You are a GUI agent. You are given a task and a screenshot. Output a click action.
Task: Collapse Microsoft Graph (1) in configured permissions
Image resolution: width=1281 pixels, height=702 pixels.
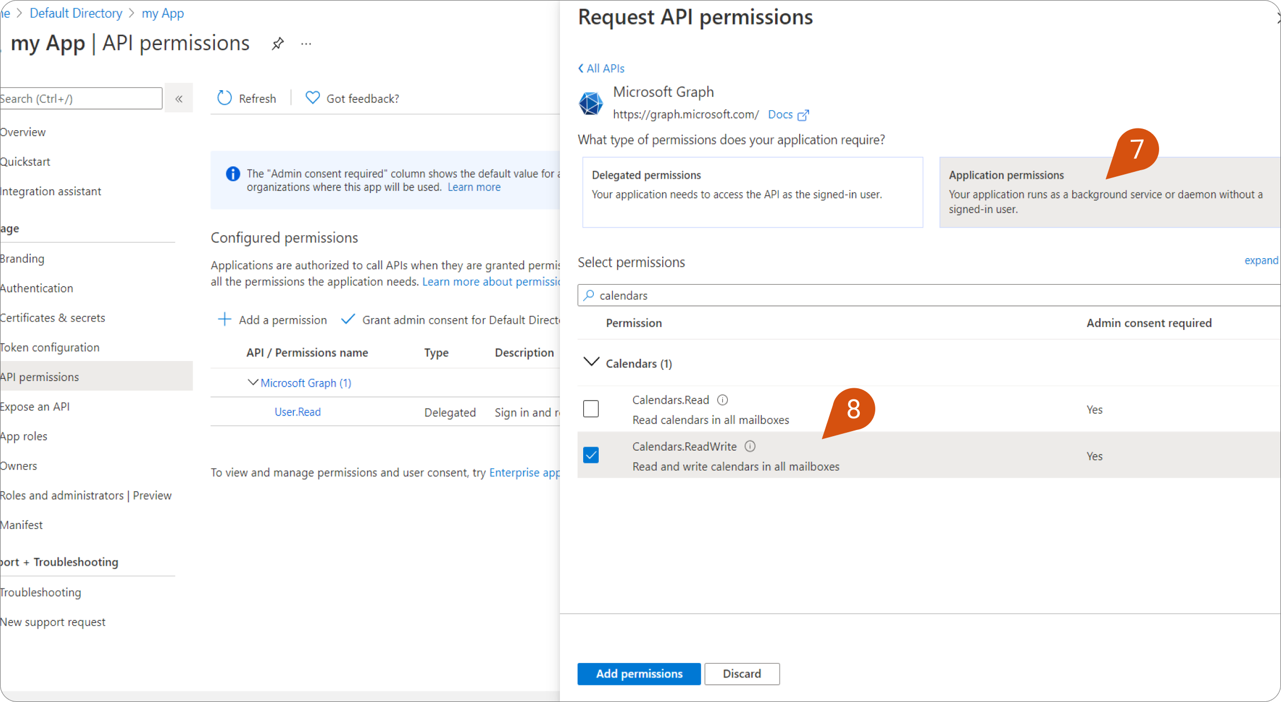[253, 382]
